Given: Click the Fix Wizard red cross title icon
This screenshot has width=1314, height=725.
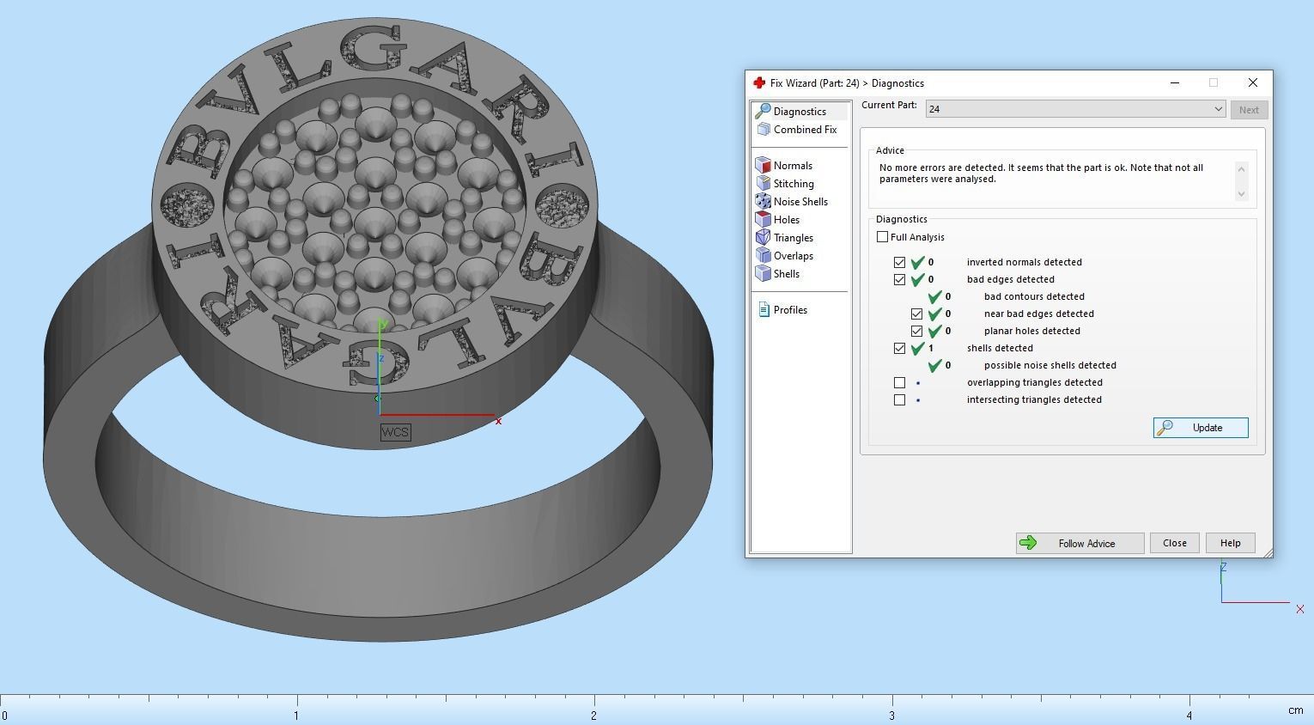Looking at the screenshot, I should (759, 83).
